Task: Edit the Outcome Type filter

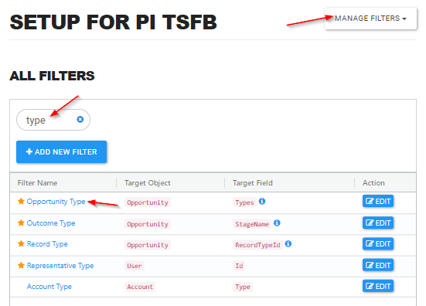Action: coord(378,223)
